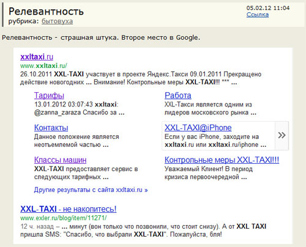The image size is (306, 247).
Task: Click the www.exler.ru/blog/item/11271/ URL
Action: click(x=64, y=218)
